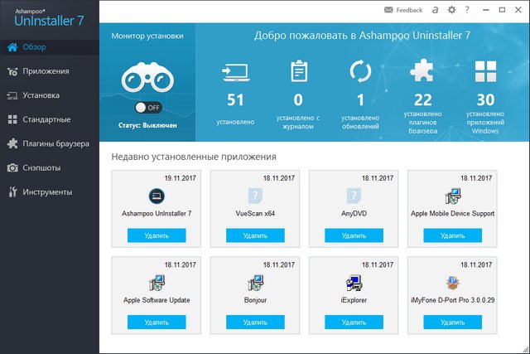Click the Ashampoo 'a' logo icon
Viewport: 530px width, 354px height.
pyautogui.click(x=434, y=10)
